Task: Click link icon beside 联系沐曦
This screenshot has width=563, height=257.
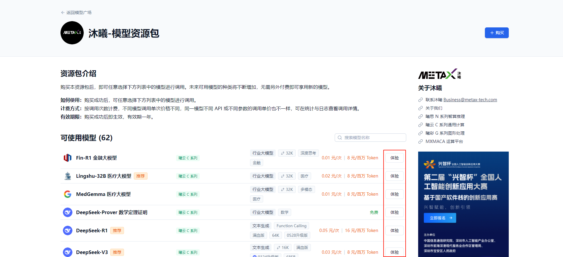Action: coord(421,100)
